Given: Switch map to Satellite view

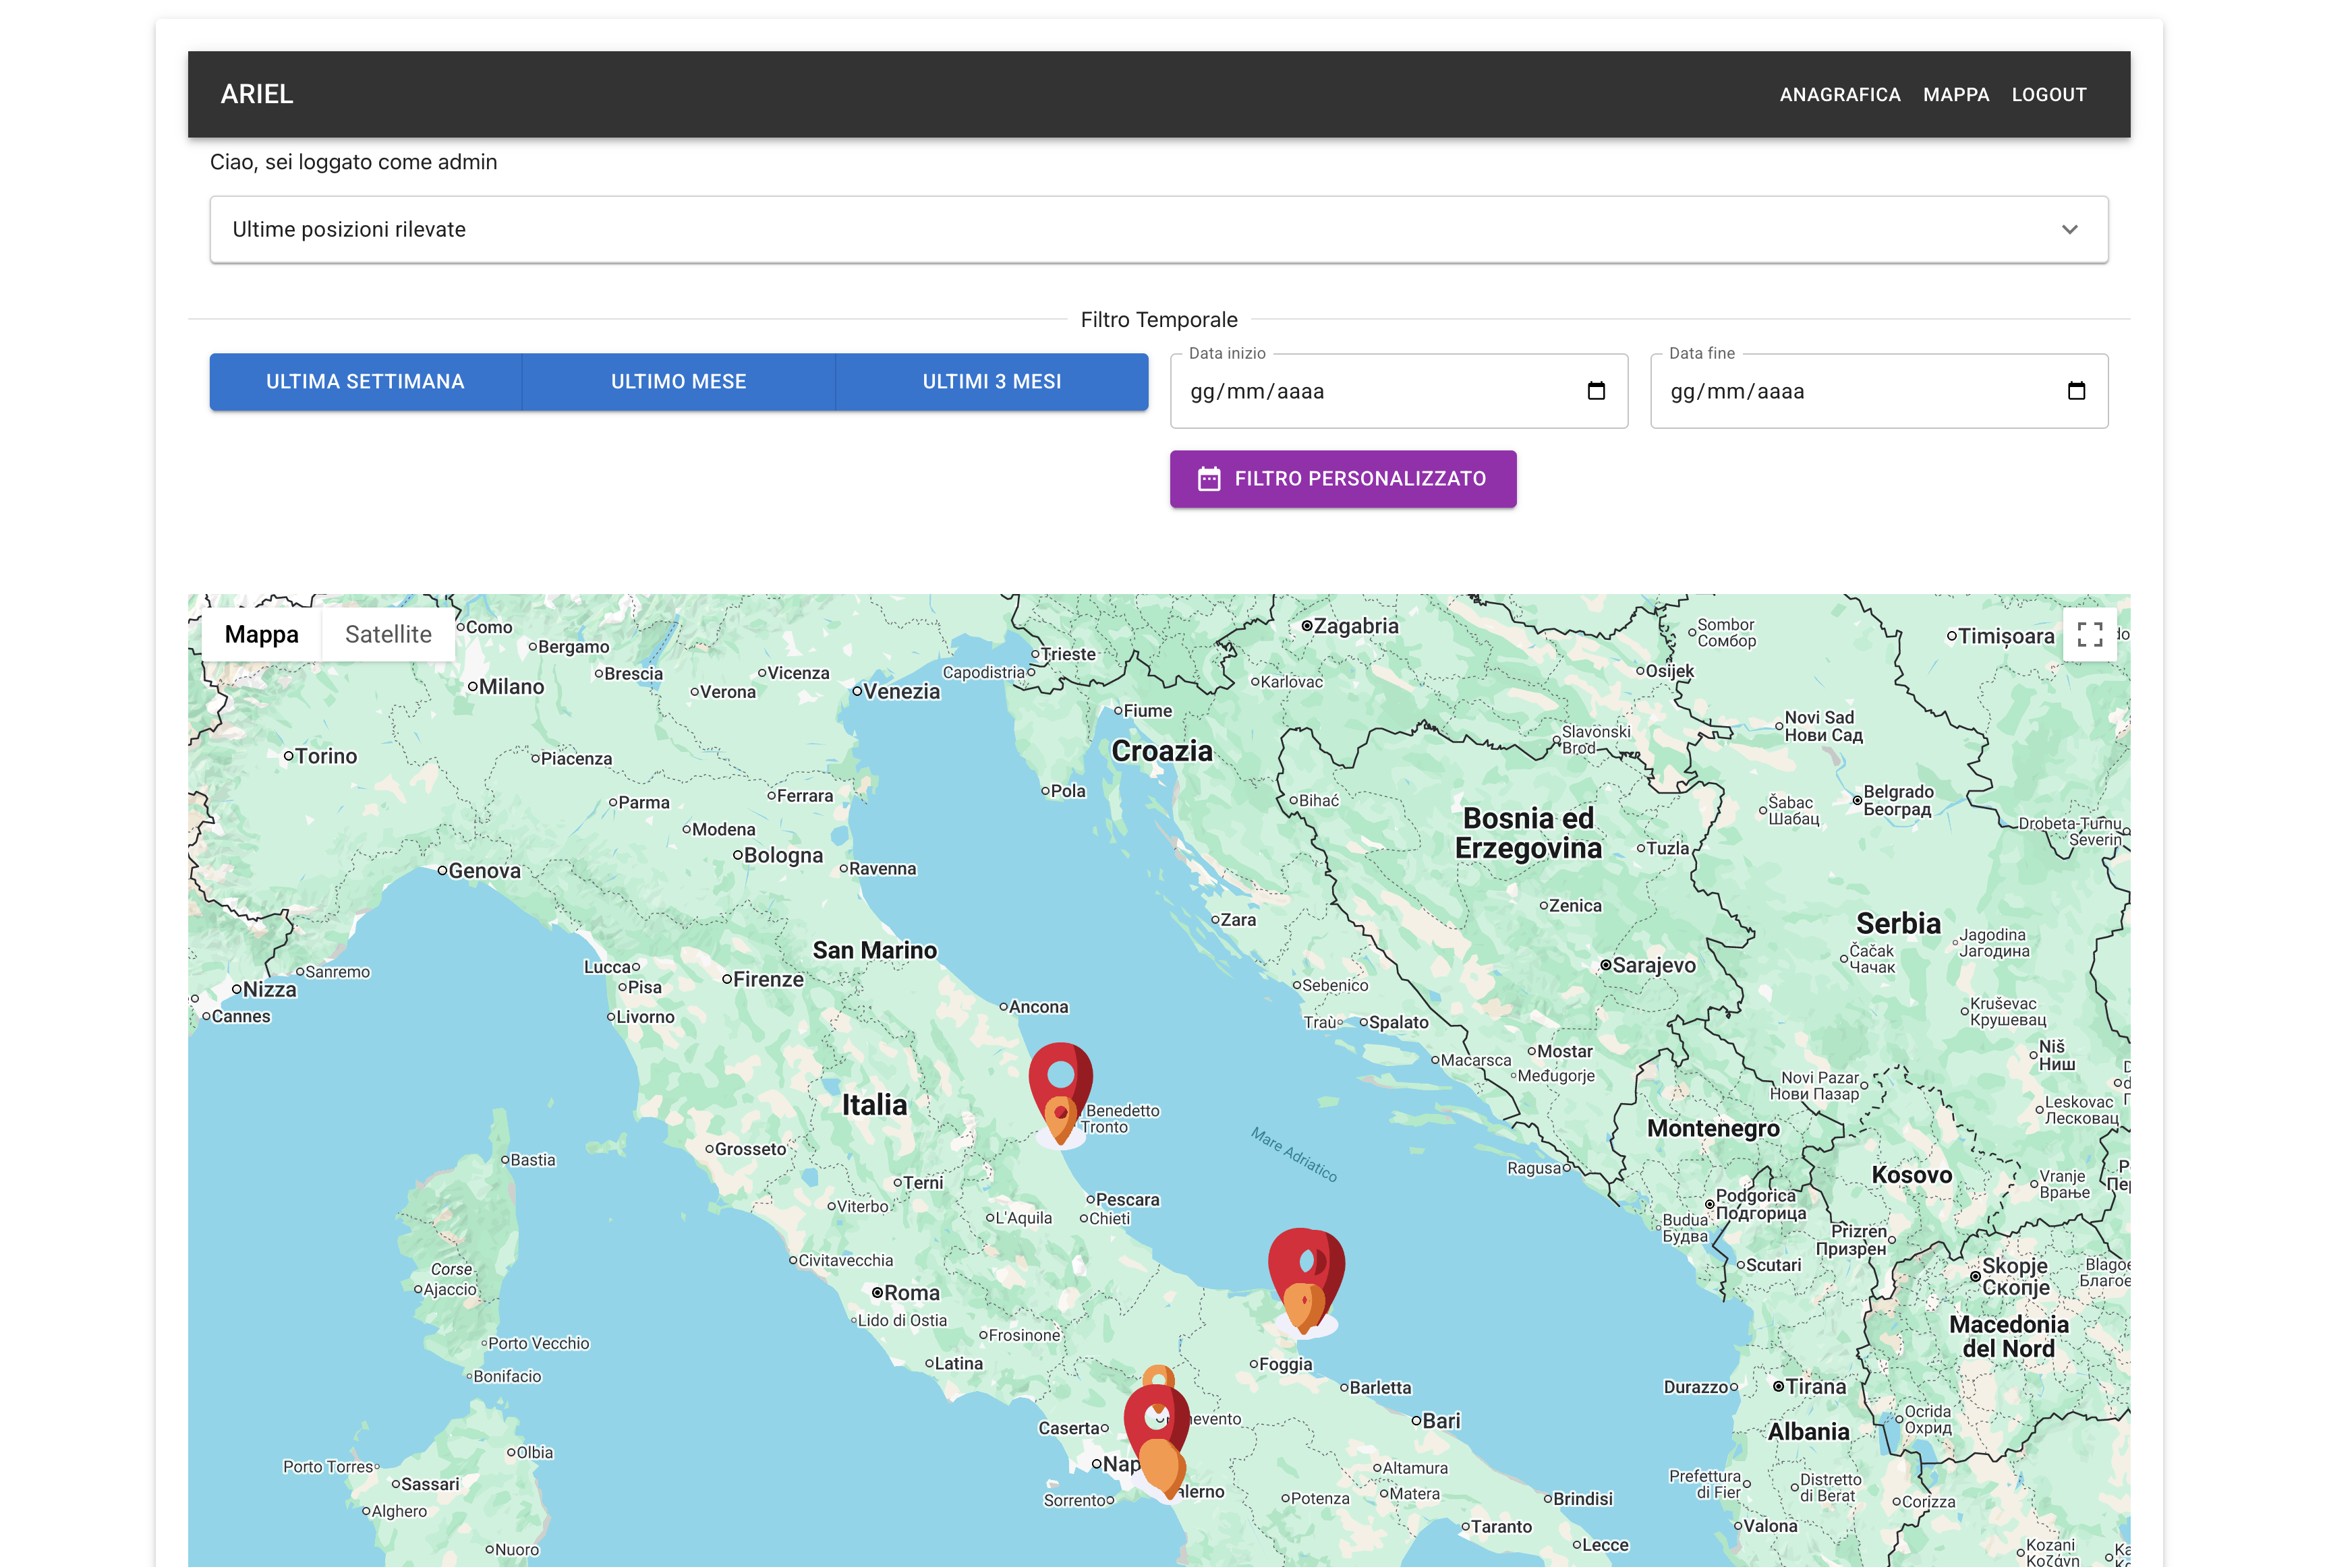Looking at the screenshot, I should tap(388, 634).
